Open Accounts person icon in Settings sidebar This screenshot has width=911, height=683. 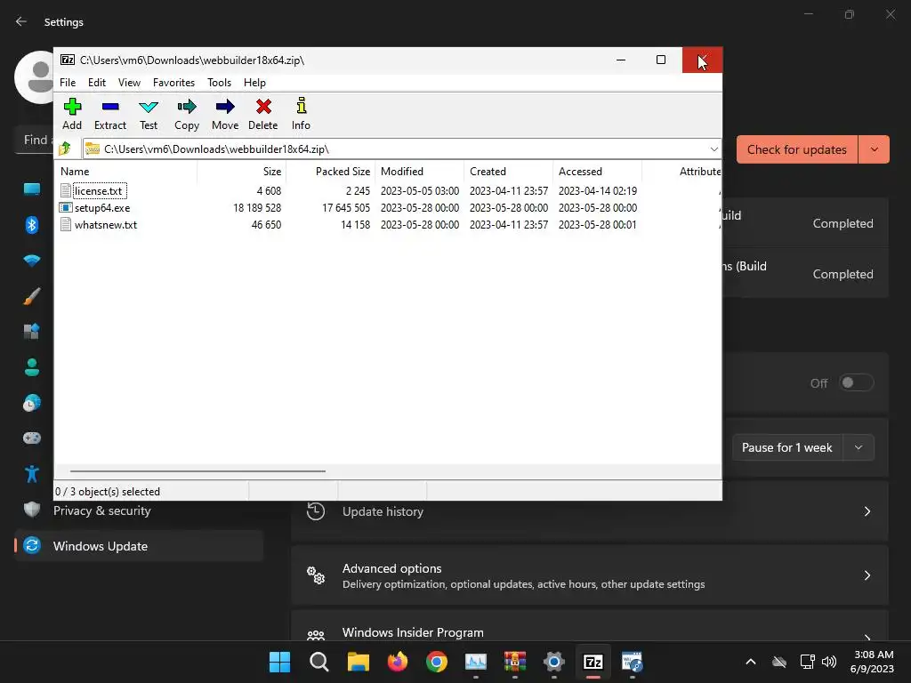pos(32,367)
